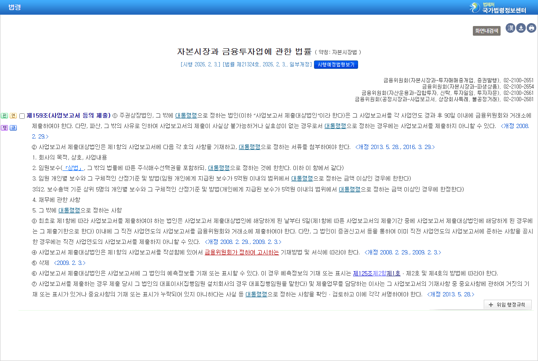Open the 행 icon beside 제159조
Screen dimensions: 538x361
coord(5,128)
